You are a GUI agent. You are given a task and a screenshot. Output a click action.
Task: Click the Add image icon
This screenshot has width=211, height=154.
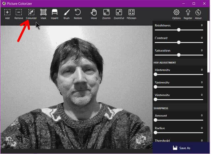pos(7,13)
